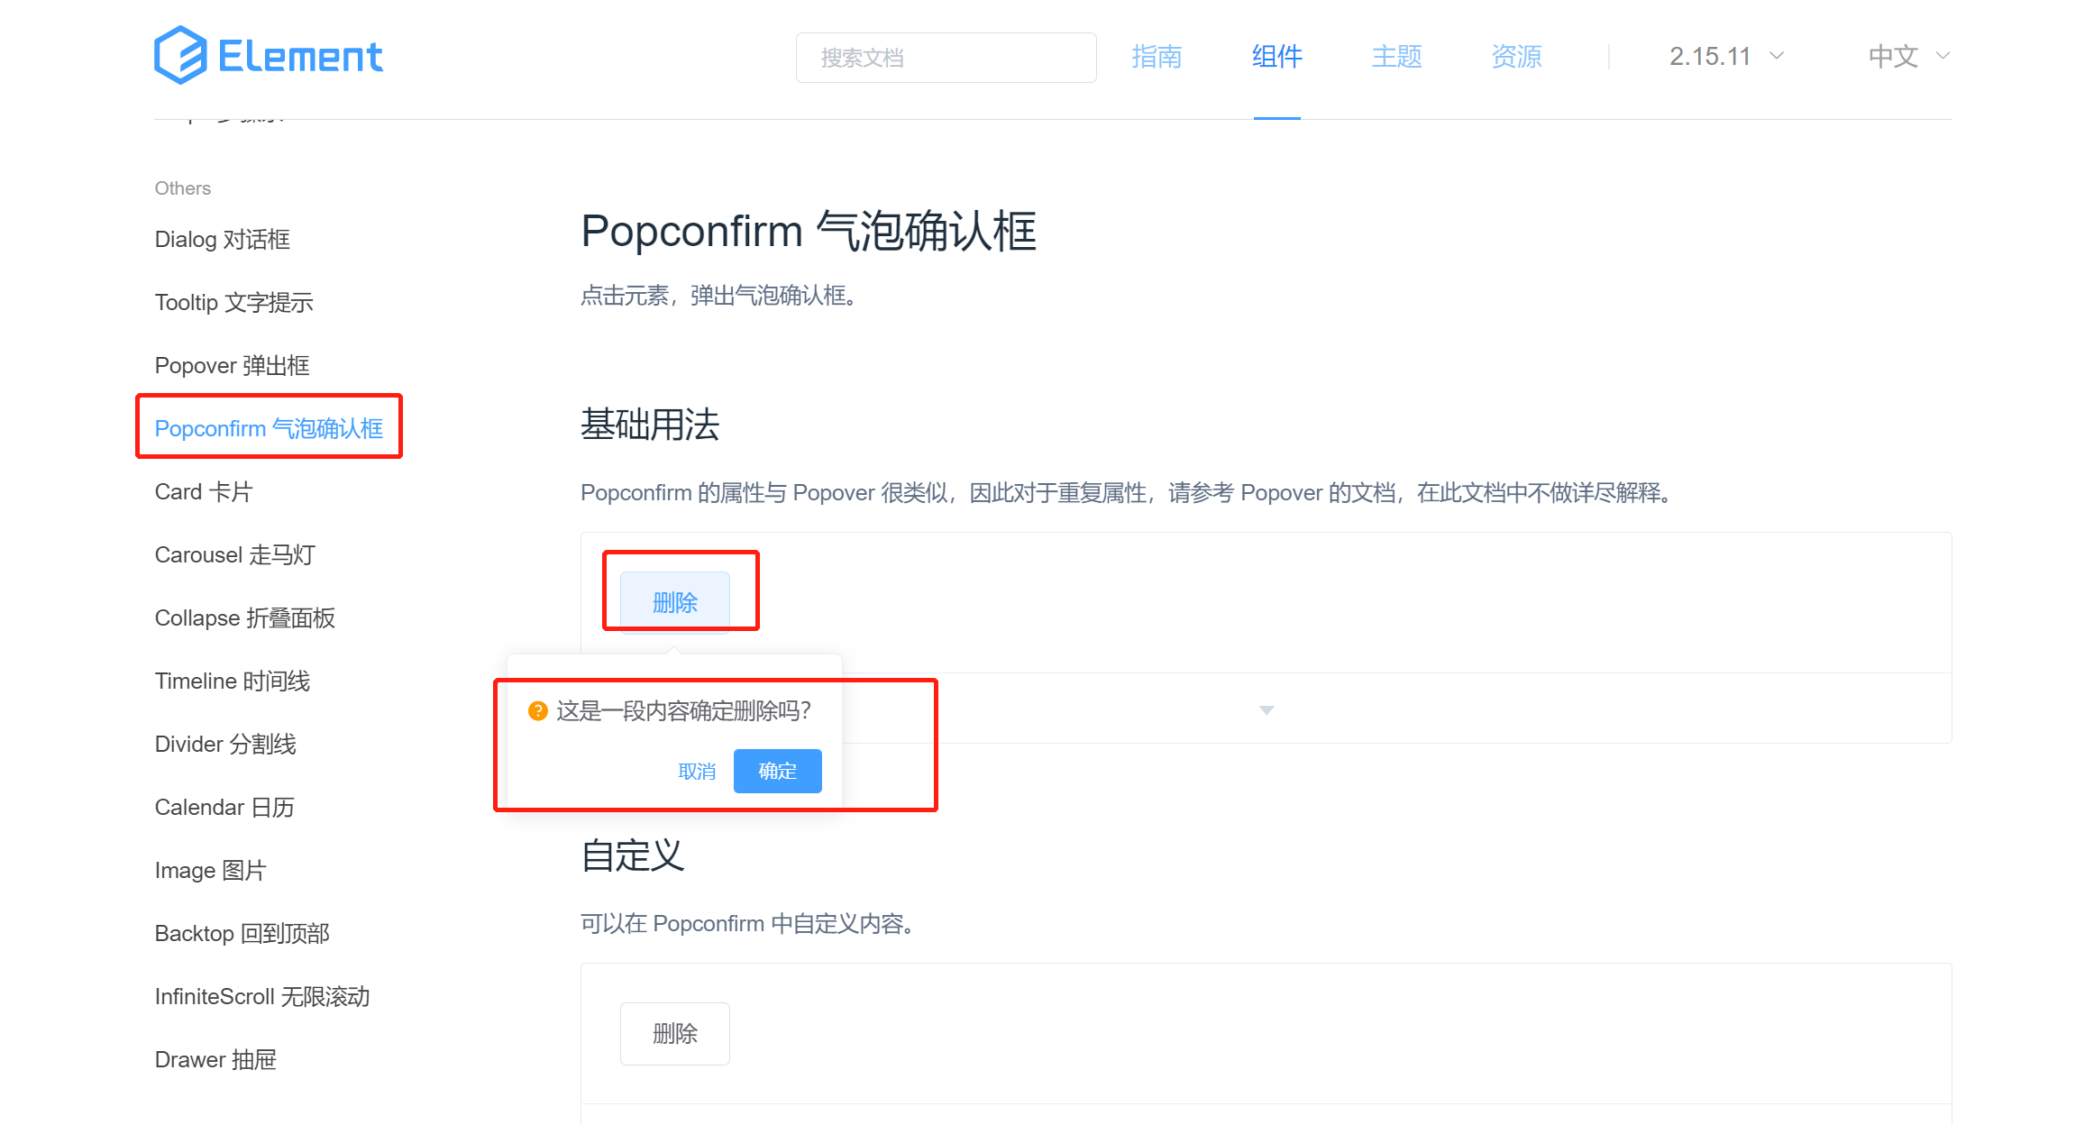Open Dialog 对话框 in sidebar
This screenshot has height=1125, width=2094.
(222, 240)
